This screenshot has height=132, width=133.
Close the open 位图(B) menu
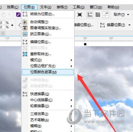(x=29, y=7)
